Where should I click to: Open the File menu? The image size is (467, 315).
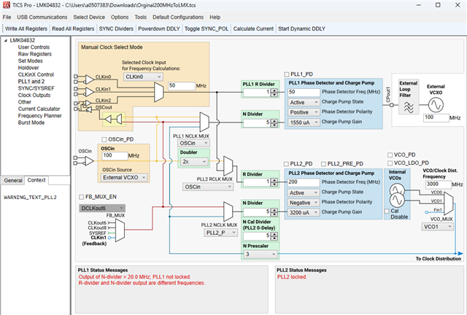click(7, 17)
